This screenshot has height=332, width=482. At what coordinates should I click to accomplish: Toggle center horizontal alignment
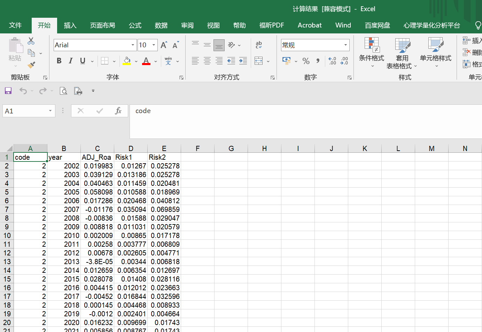pos(207,61)
